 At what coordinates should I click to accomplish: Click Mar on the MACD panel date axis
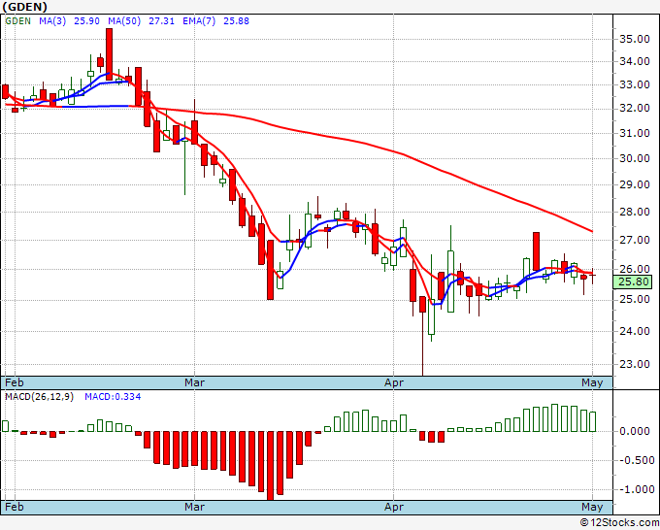[194, 507]
